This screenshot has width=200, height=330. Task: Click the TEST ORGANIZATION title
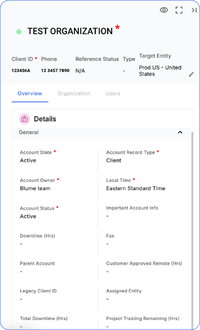pos(70,32)
